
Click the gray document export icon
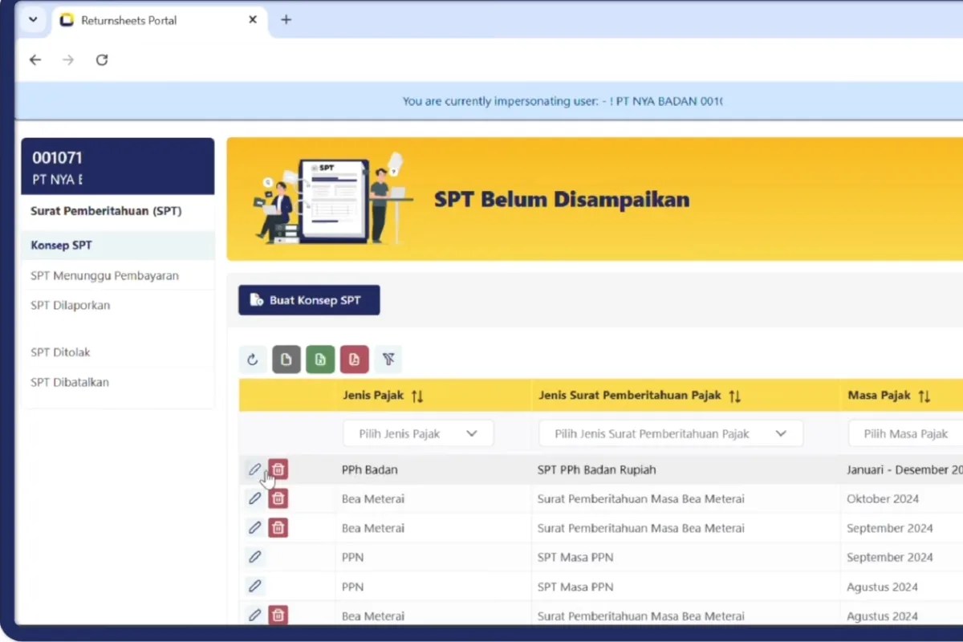pyautogui.click(x=286, y=360)
